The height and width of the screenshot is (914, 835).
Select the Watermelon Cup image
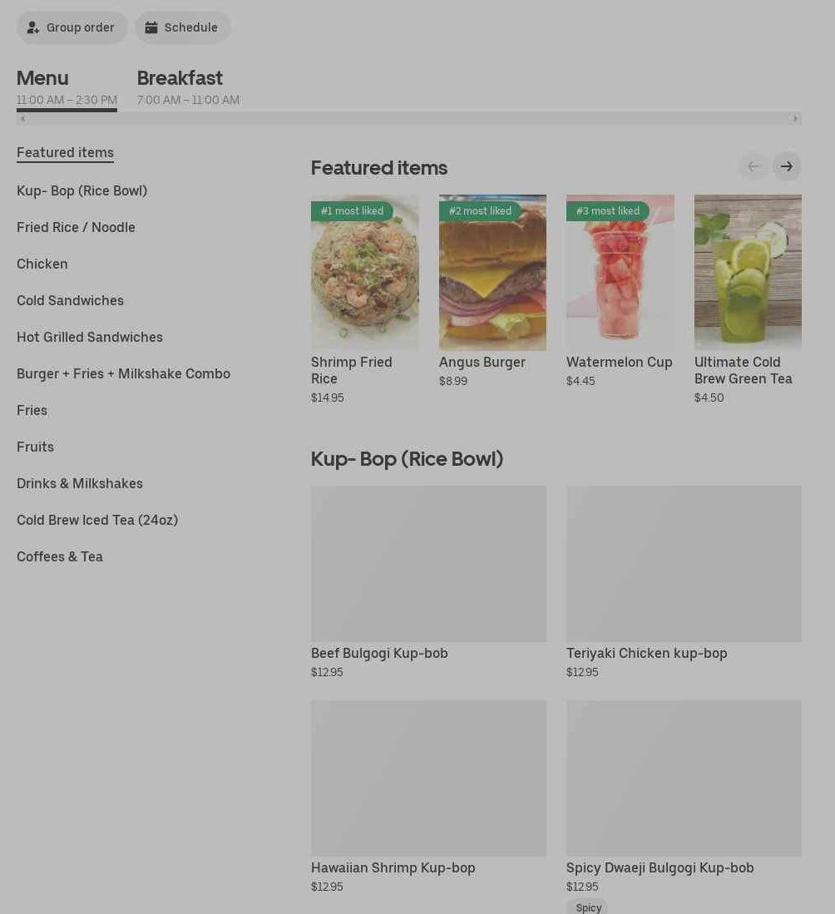[x=620, y=272]
